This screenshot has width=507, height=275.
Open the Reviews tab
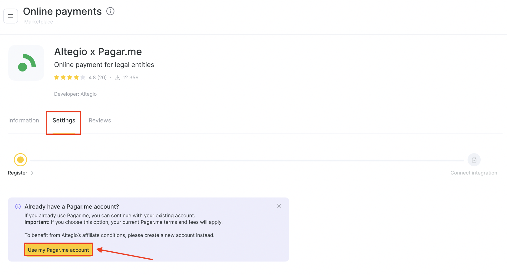tap(100, 121)
